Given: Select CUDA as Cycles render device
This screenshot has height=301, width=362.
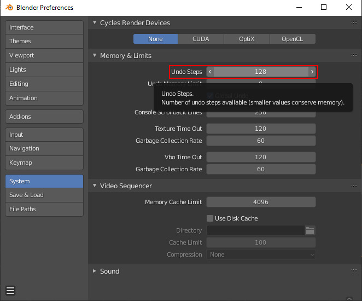Looking at the screenshot, I should click(x=201, y=39).
